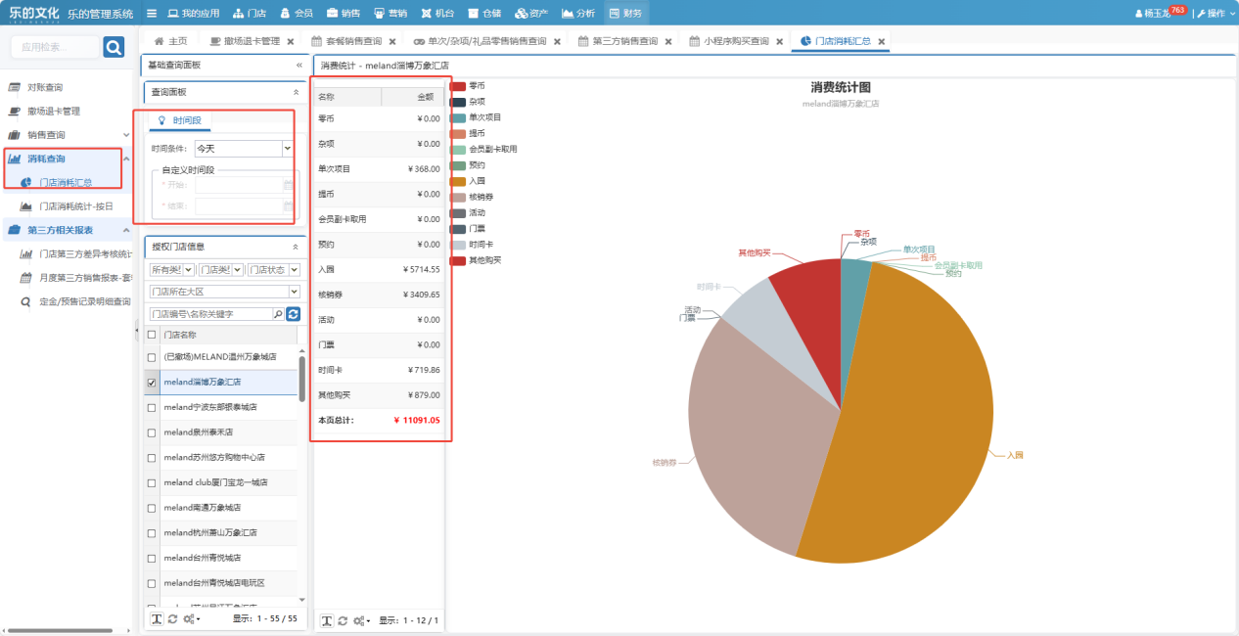Click the 应用检索 search input field
1239x636 pixels.
pos(55,47)
